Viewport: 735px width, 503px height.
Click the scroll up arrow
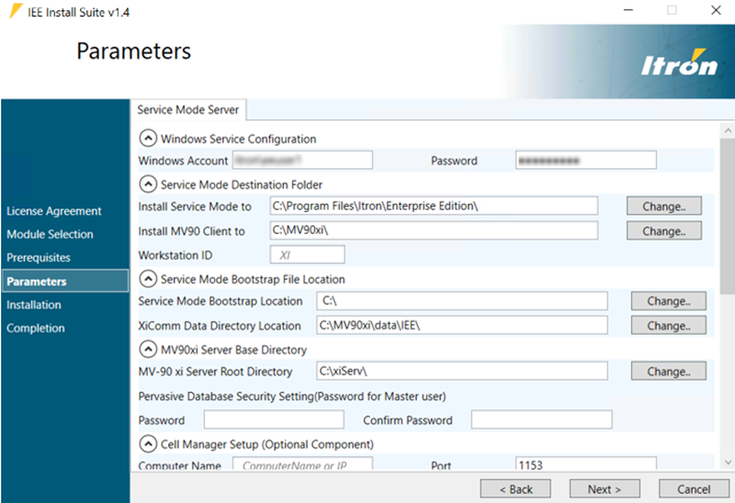tap(728, 130)
